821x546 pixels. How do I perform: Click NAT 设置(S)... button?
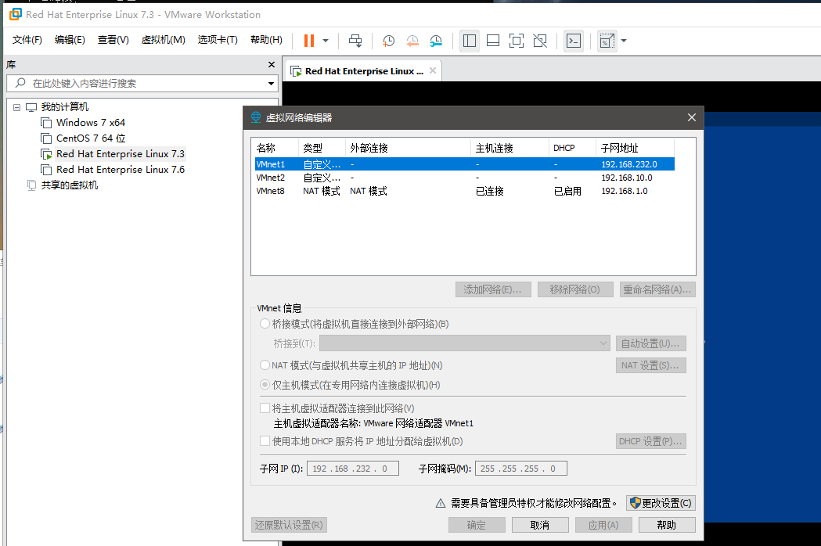[x=651, y=365]
